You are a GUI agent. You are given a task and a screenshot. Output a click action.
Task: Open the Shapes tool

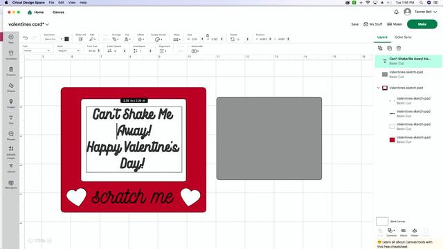pyautogui.click(x=11, y=87)
